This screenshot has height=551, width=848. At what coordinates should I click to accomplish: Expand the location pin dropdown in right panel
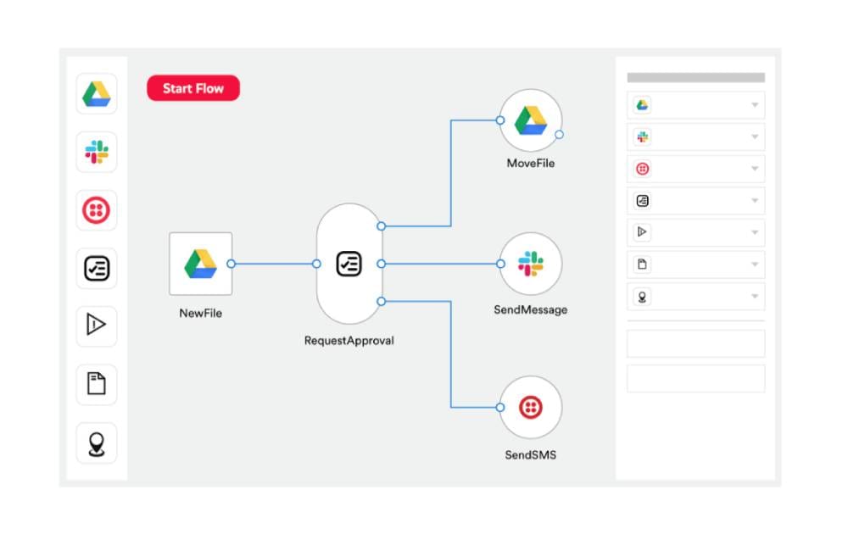(x=755, y=297)
